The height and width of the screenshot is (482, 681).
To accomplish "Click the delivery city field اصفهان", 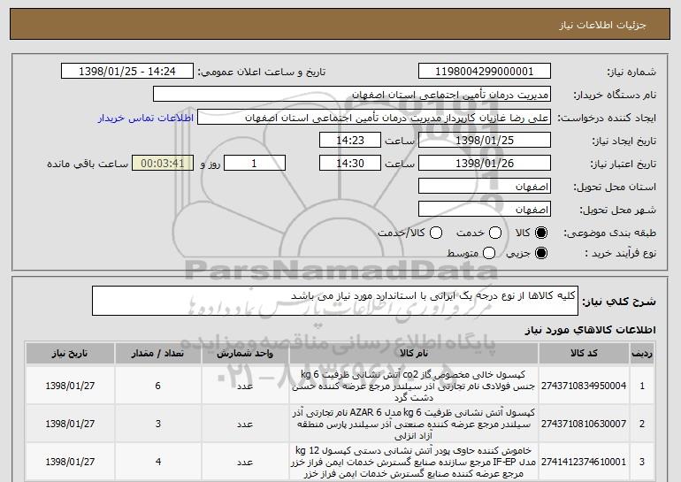I will tap(485, 210).
